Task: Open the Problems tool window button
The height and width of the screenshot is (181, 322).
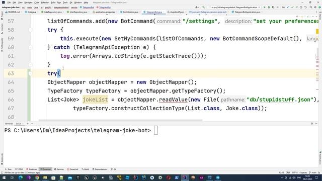Action: coord(32,169)
